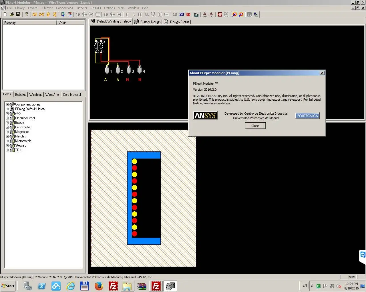
Task: Click the networked computers toolbar icon
Action: (x=256, y=14)
